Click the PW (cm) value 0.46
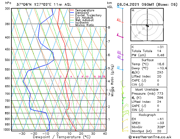The width and height of the screenshot is (180, 139). 161,55
